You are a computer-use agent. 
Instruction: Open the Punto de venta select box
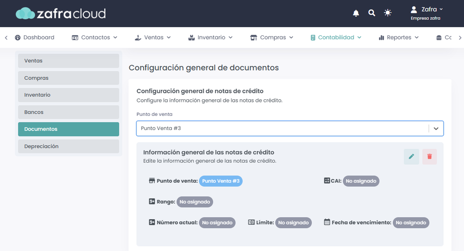290,129
